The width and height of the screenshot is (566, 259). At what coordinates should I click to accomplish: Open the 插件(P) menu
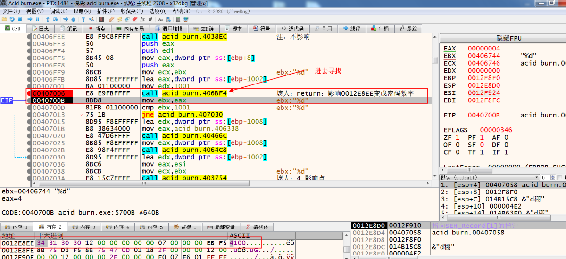[x=105, y=11]
